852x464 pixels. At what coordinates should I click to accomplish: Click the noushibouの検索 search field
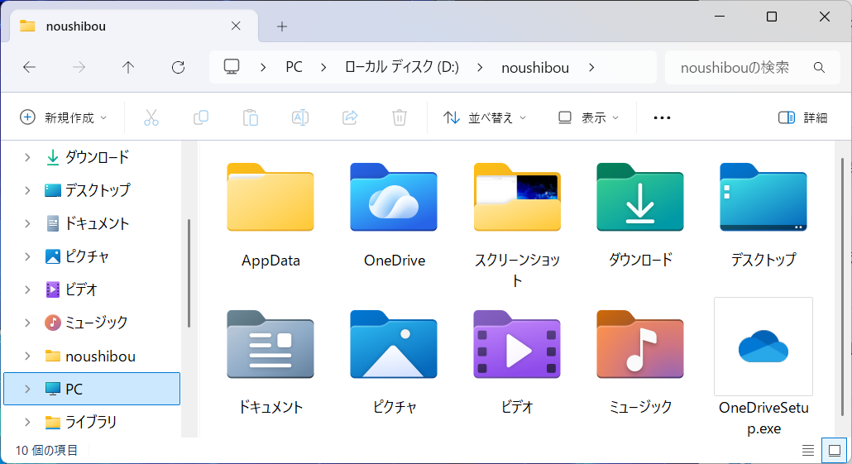click(753, 67)
